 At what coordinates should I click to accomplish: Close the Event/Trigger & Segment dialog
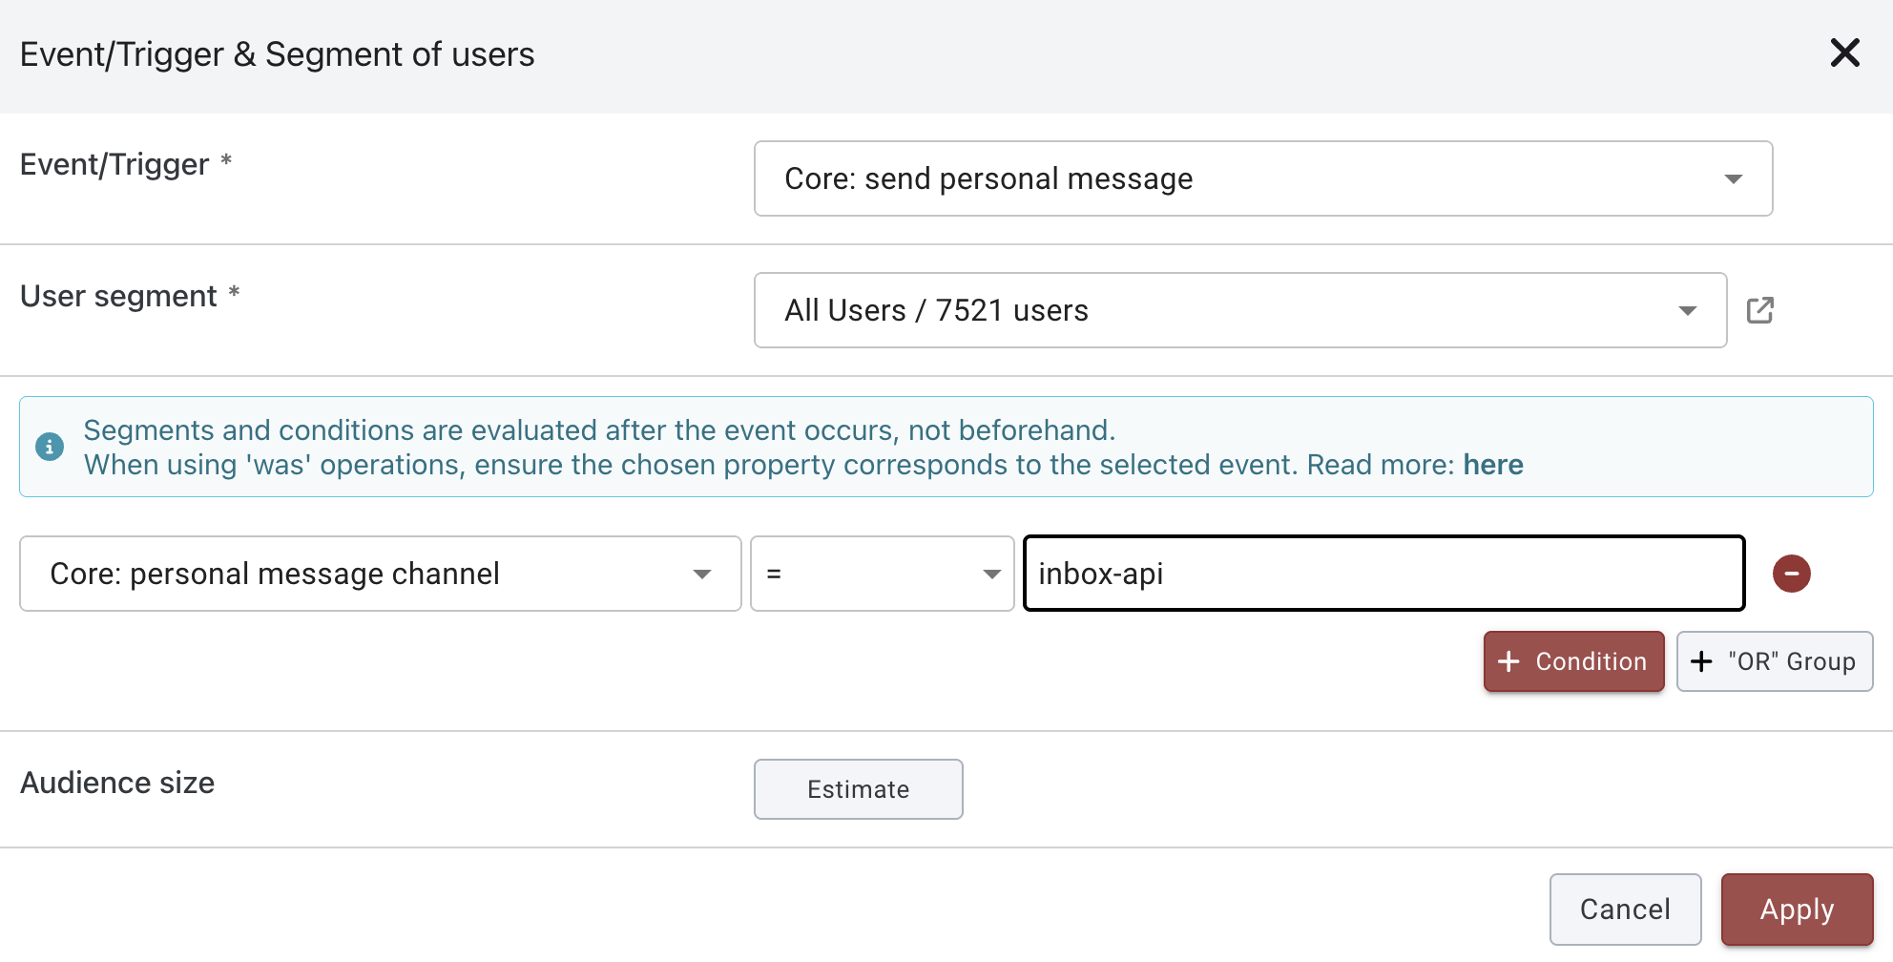click(1844, 52)
